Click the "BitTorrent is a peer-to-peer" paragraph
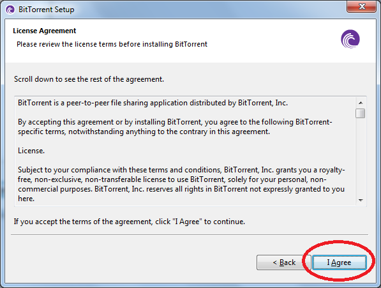381x288 pixels. (153, 103)
